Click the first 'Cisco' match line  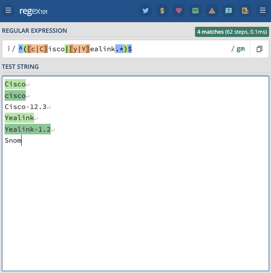click(x=15, y=84)
